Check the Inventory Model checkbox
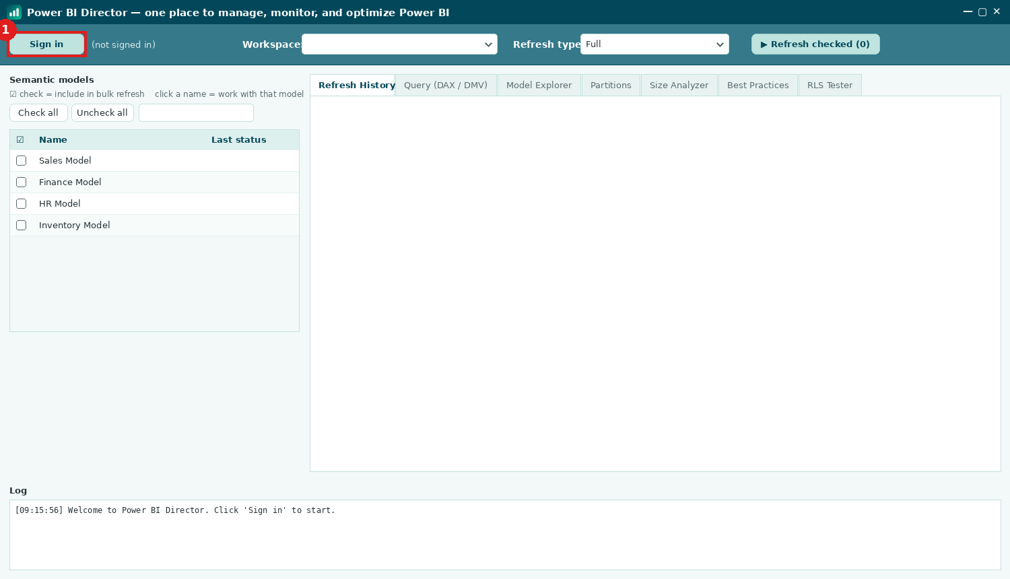 point(22,226)
